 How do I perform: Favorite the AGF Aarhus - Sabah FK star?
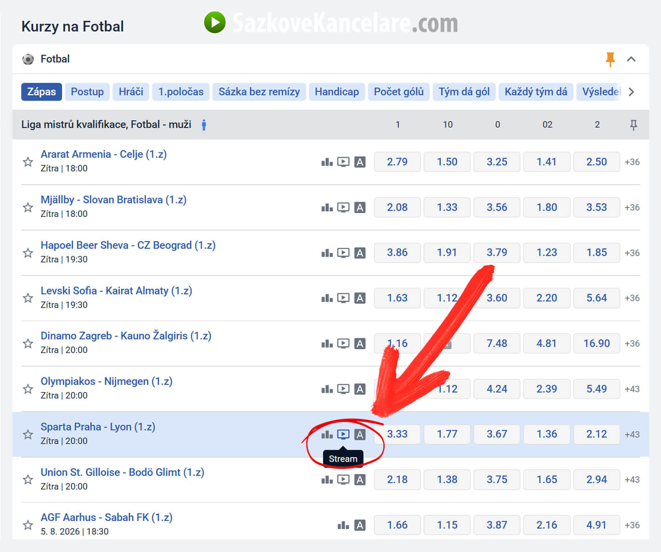click(x=28, y=525)
